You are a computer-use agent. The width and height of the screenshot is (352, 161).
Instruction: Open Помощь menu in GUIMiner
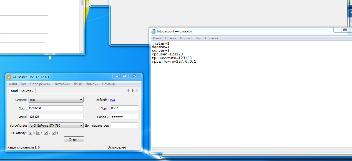109,84
